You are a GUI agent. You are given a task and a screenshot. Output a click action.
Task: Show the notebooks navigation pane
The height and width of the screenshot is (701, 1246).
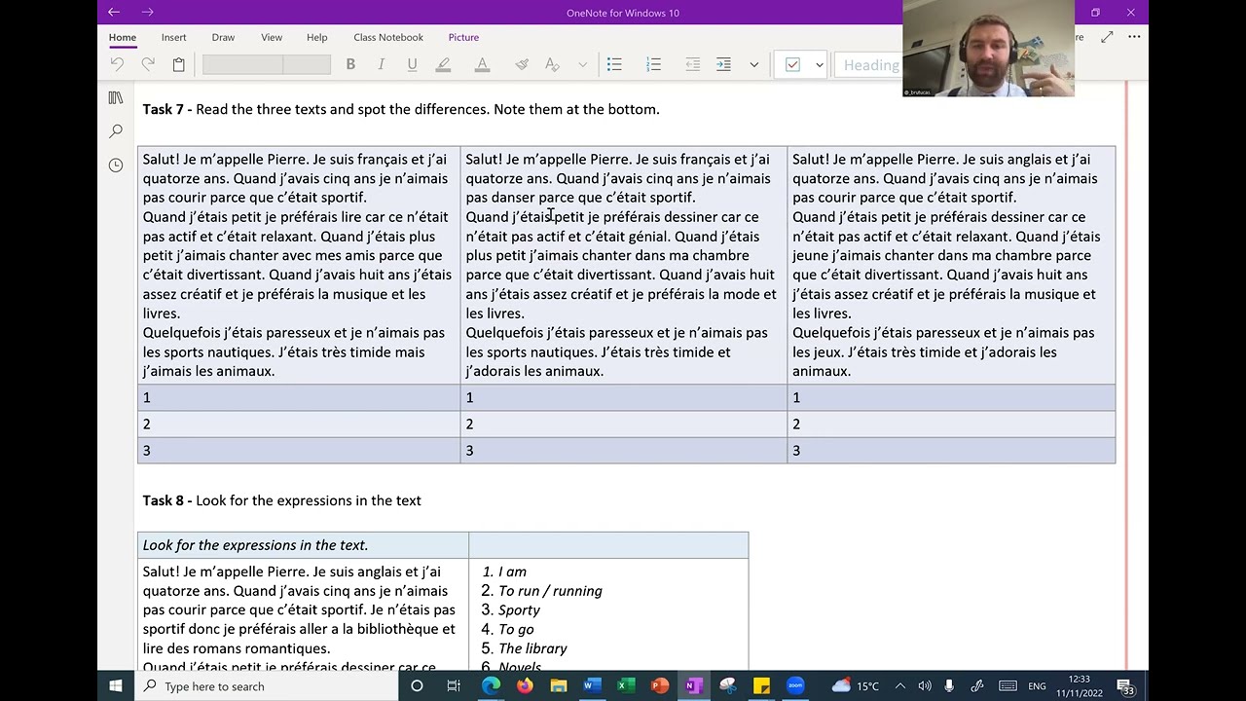(116, 98)
